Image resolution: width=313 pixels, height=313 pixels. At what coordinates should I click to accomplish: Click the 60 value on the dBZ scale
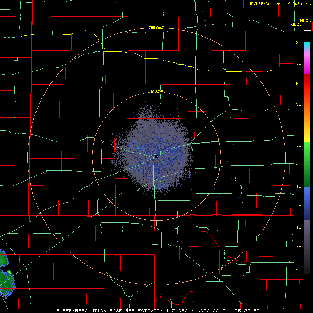tap(299, 83)
